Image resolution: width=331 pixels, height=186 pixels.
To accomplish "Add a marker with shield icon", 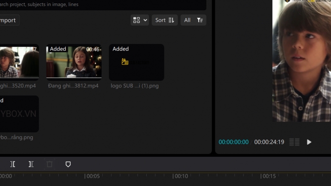I will tap(68, 164).
